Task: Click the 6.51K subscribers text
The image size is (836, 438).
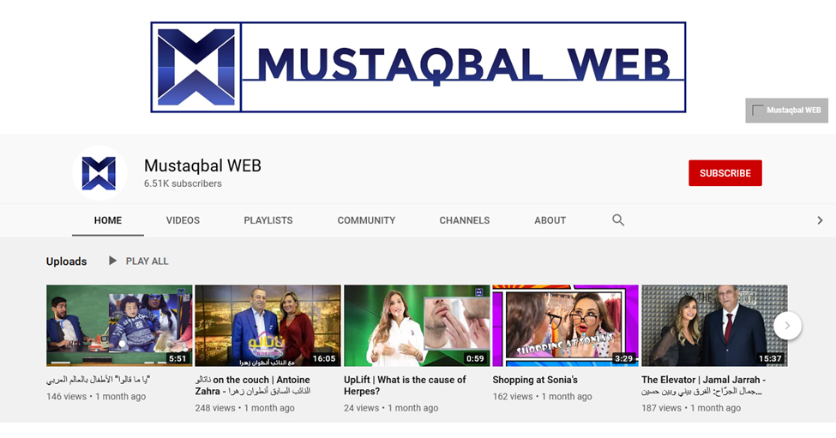Action: coord(183,183)
